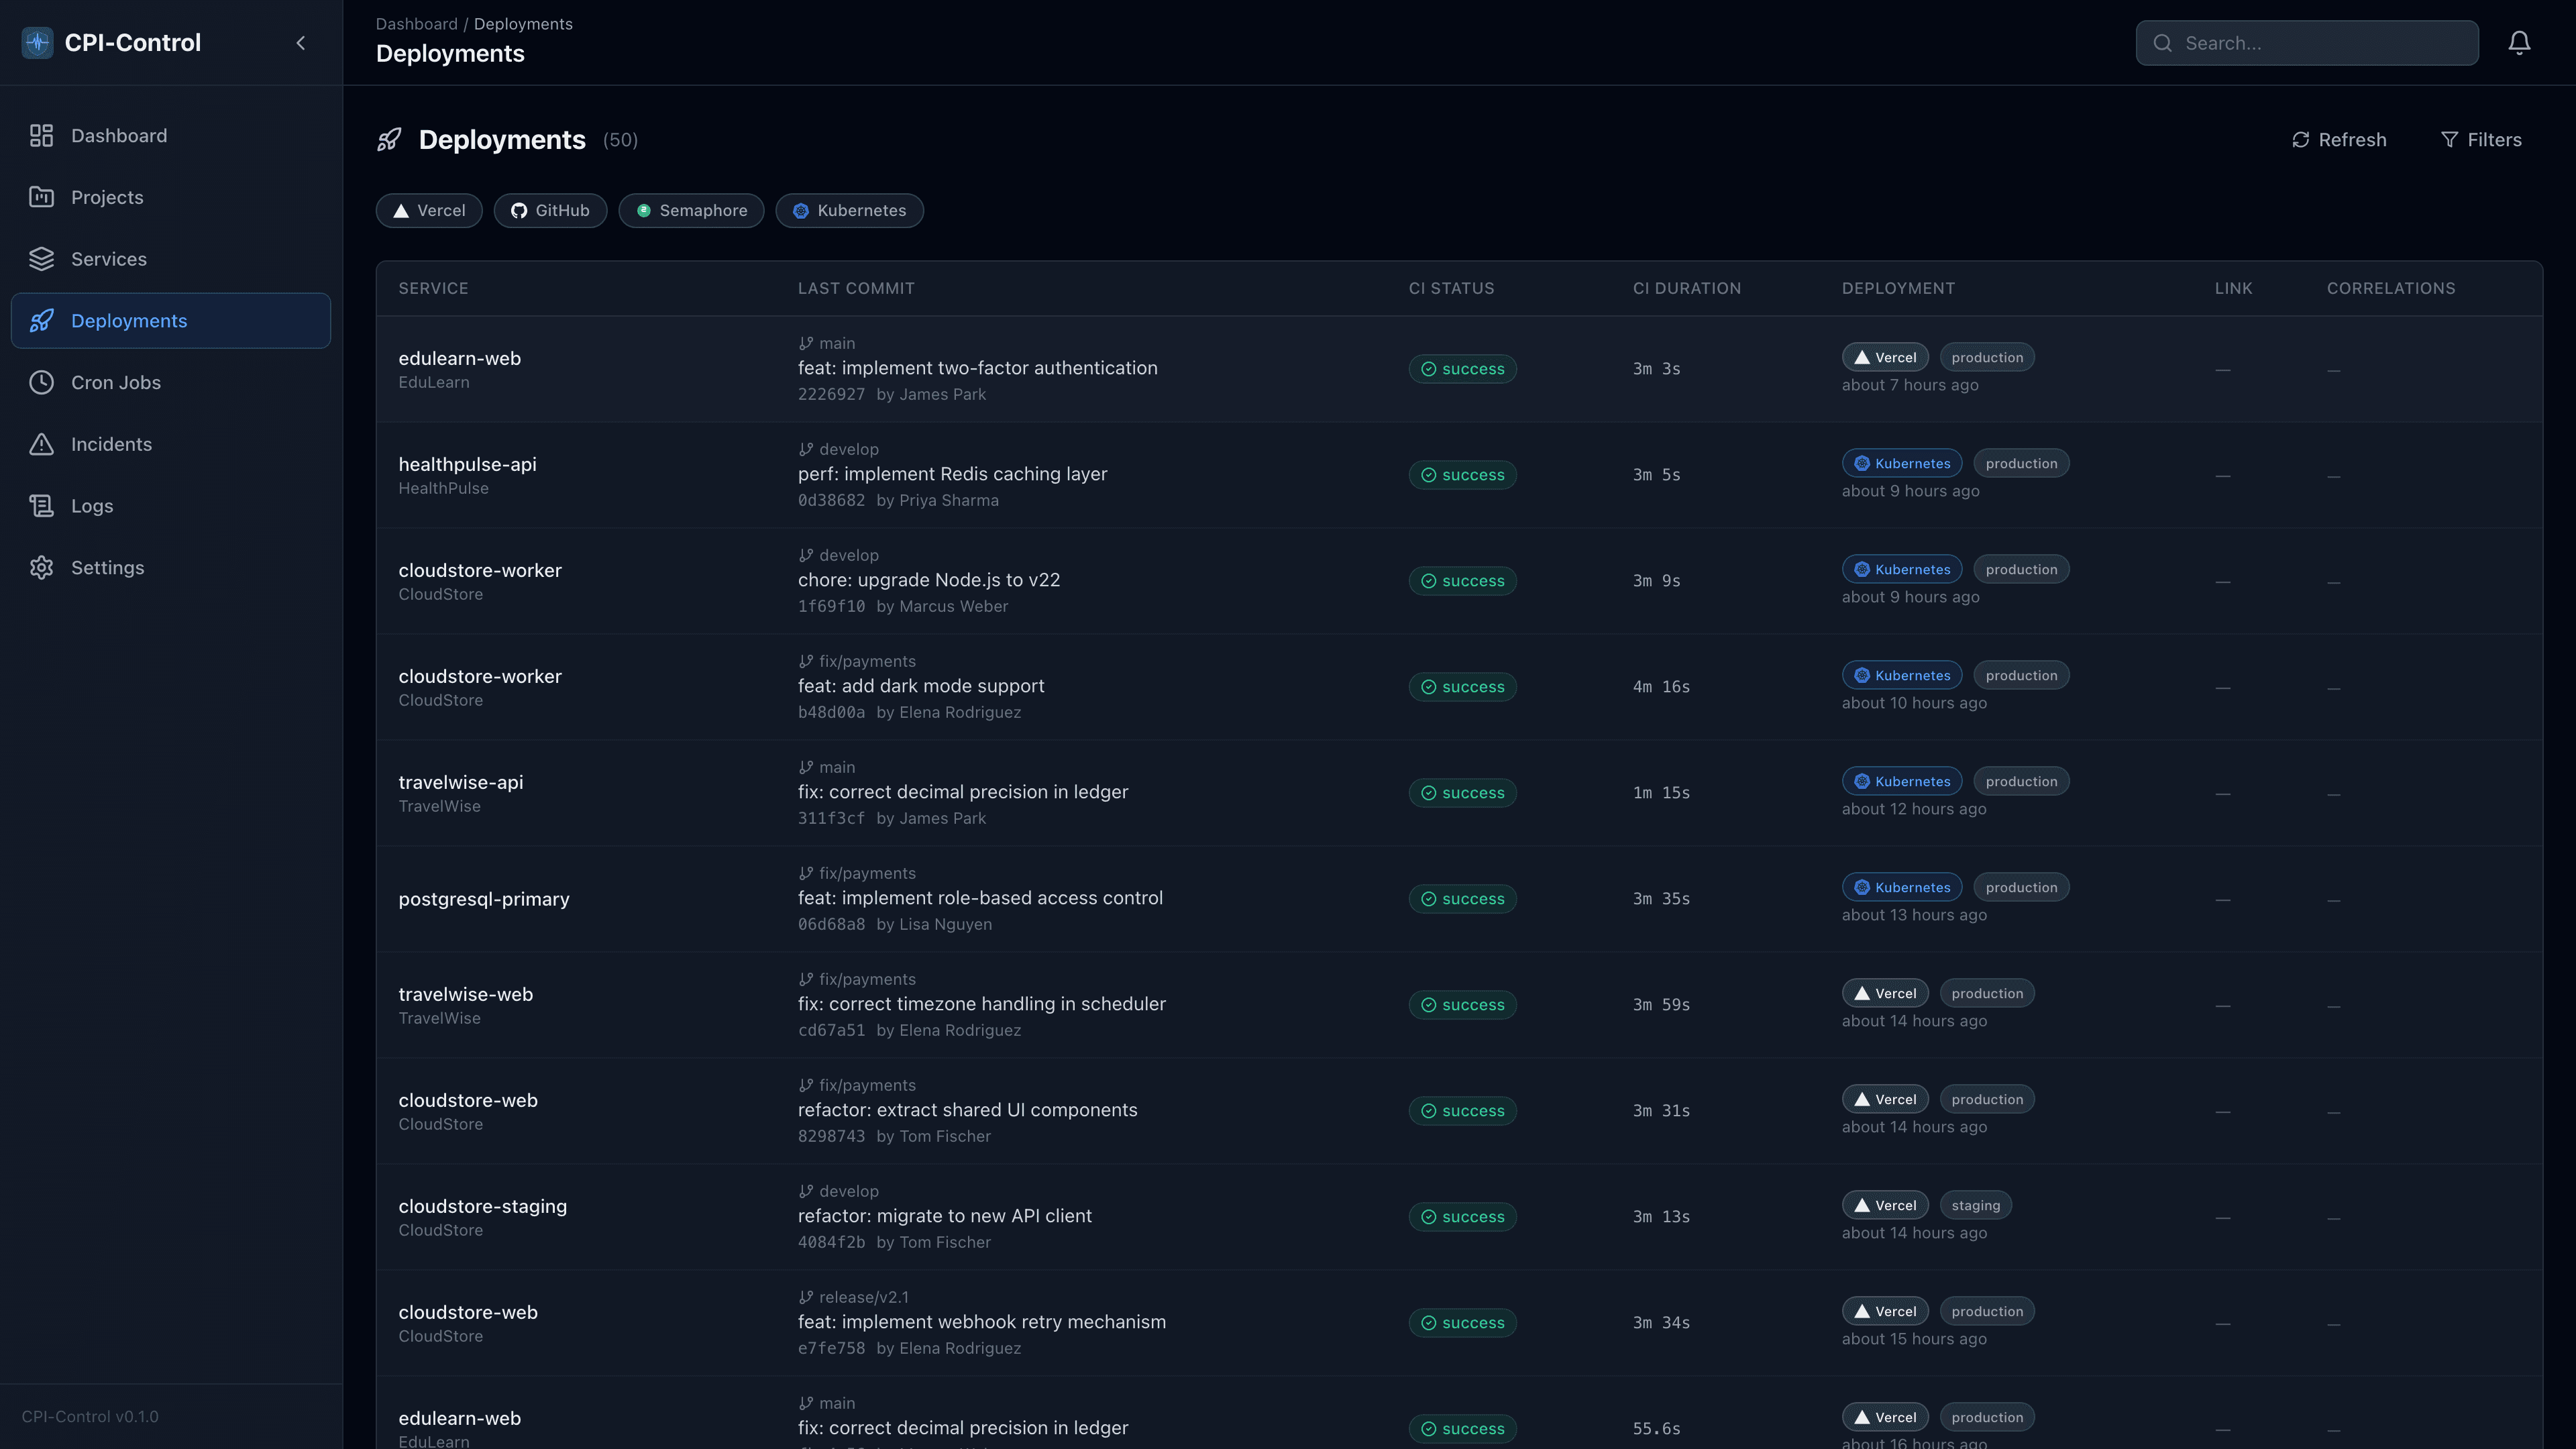The image size is (2576, 1449).
Task: Click the Refresh button
Action: click(2338, 139)
